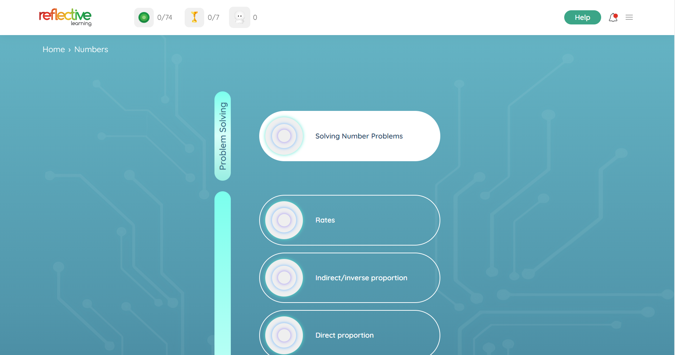Select the Problem Solving vertical tab
The width and height of the screenshot is (675, 355).
click(x=223, y=136)
